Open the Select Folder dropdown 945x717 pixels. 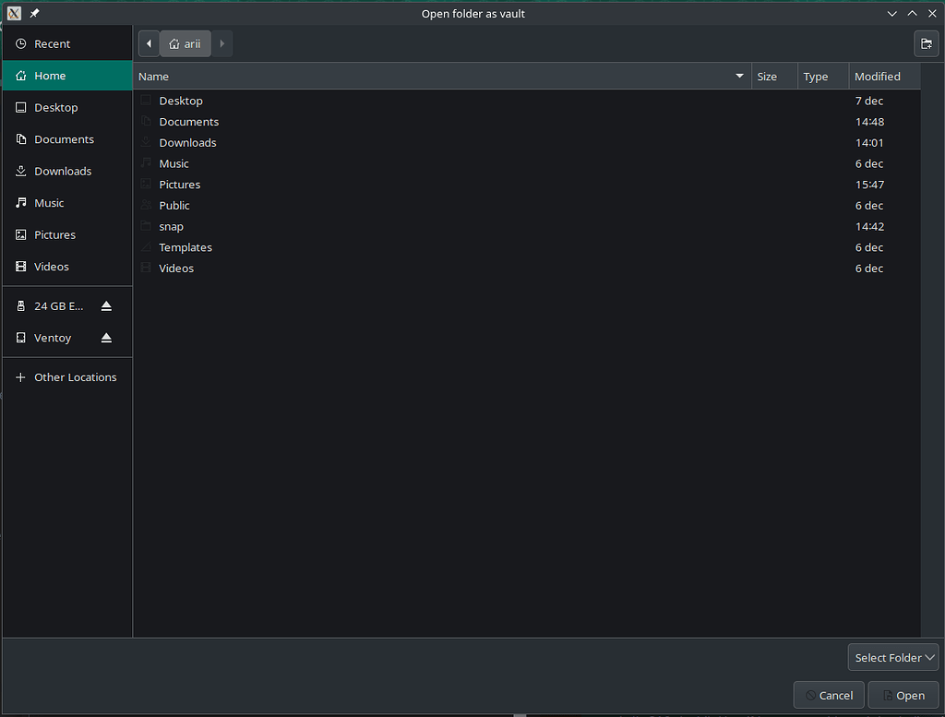[892, 657]
